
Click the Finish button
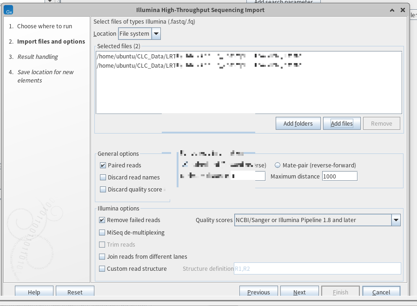[340, 292]
